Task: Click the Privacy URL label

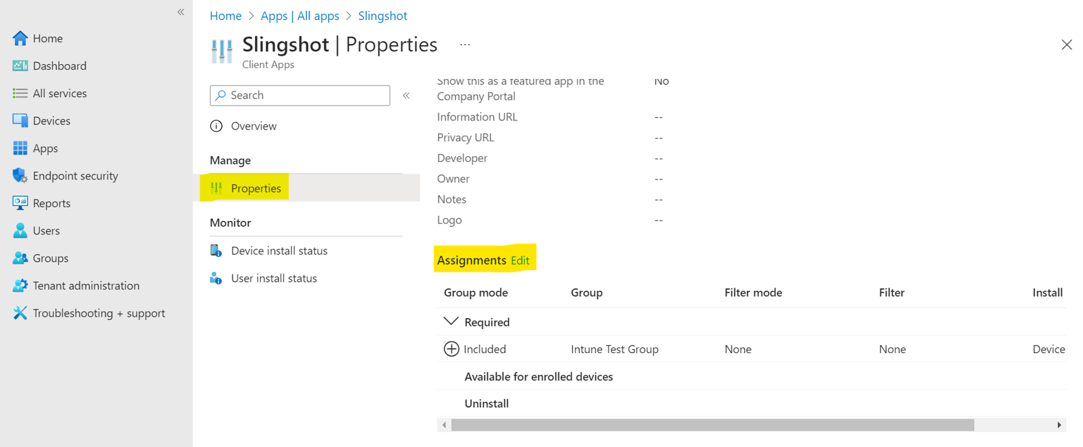Action: [466, 137]
